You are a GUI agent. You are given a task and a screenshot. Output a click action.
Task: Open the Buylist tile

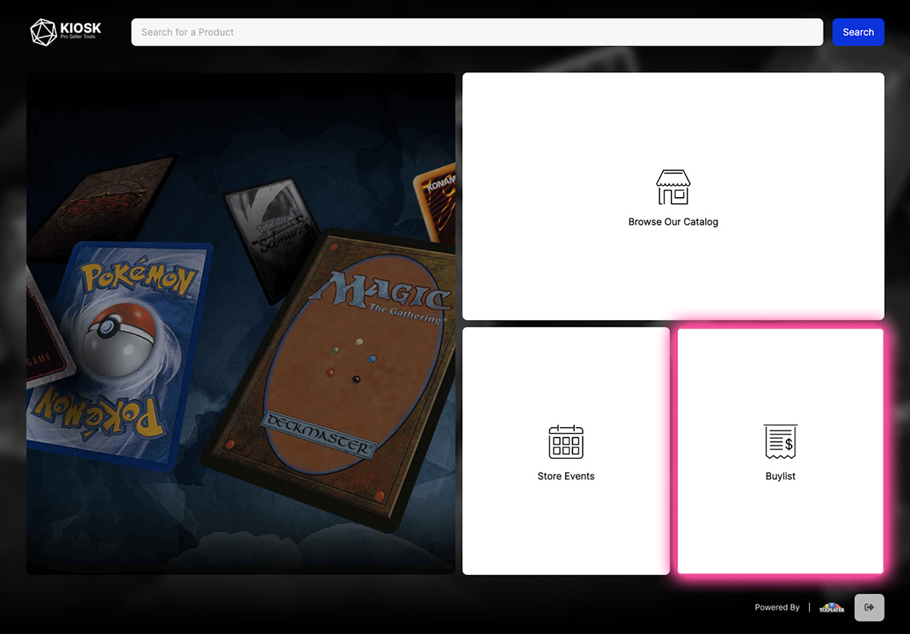[780, 450]
